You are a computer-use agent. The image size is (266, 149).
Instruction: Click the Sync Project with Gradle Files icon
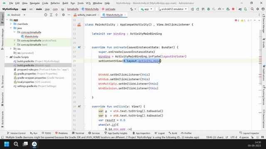point(240,9)
